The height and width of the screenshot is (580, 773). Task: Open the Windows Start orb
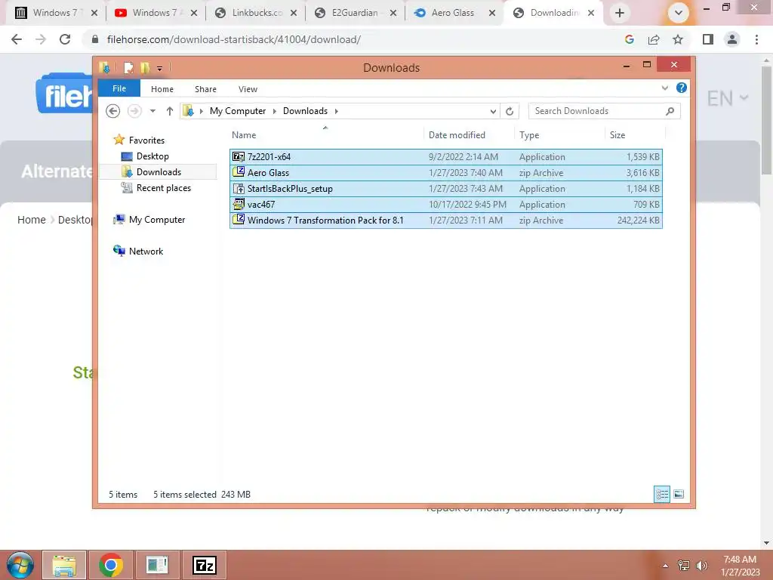(x=20, y=565)
